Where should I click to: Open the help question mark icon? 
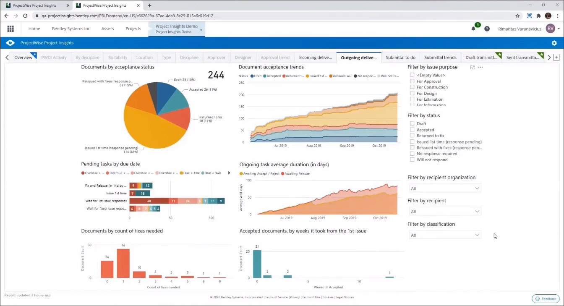pyautogui.click(x=487, y=29)
